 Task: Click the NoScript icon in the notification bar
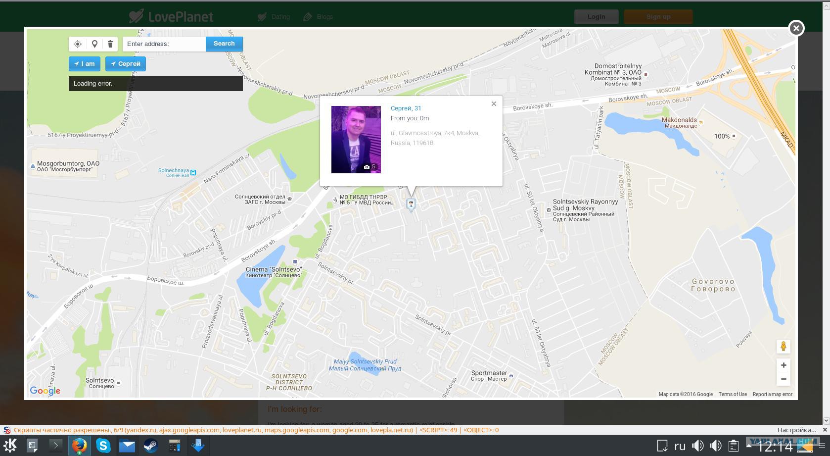[x=7, y=430]
